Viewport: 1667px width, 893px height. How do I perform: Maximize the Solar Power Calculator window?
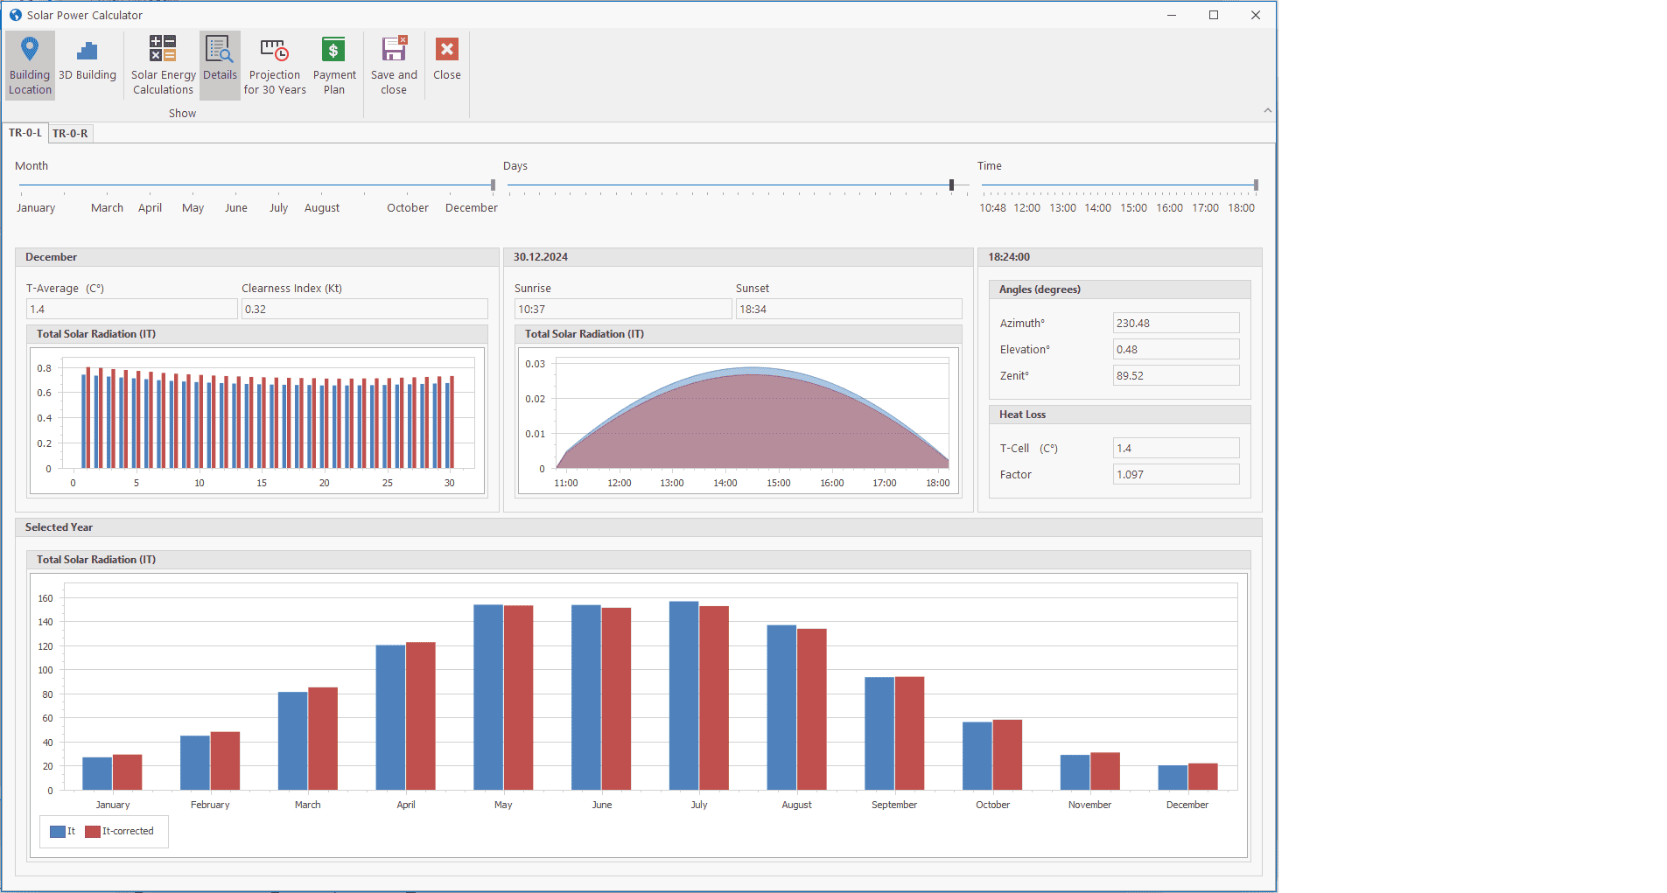coord(1214,15)
